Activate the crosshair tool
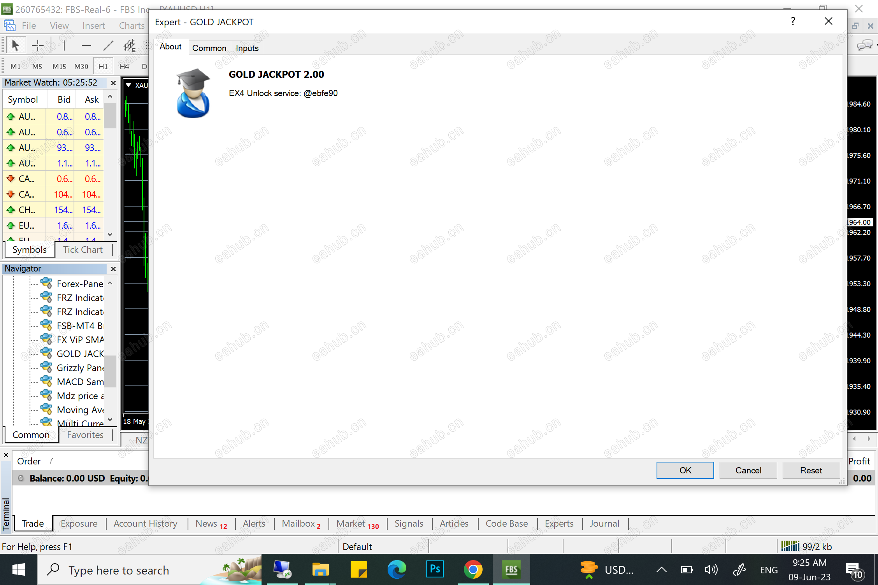 (38, 46)
